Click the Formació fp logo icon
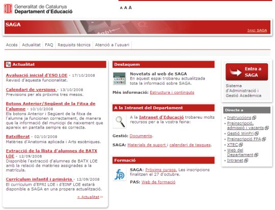Image resolution: width=275 pixels, height=210 pixels. pyautogui.click(x=119, y=174)
